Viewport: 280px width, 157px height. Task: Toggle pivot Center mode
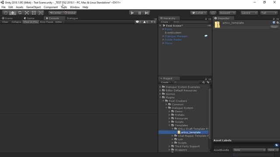(x=56, y=13)
